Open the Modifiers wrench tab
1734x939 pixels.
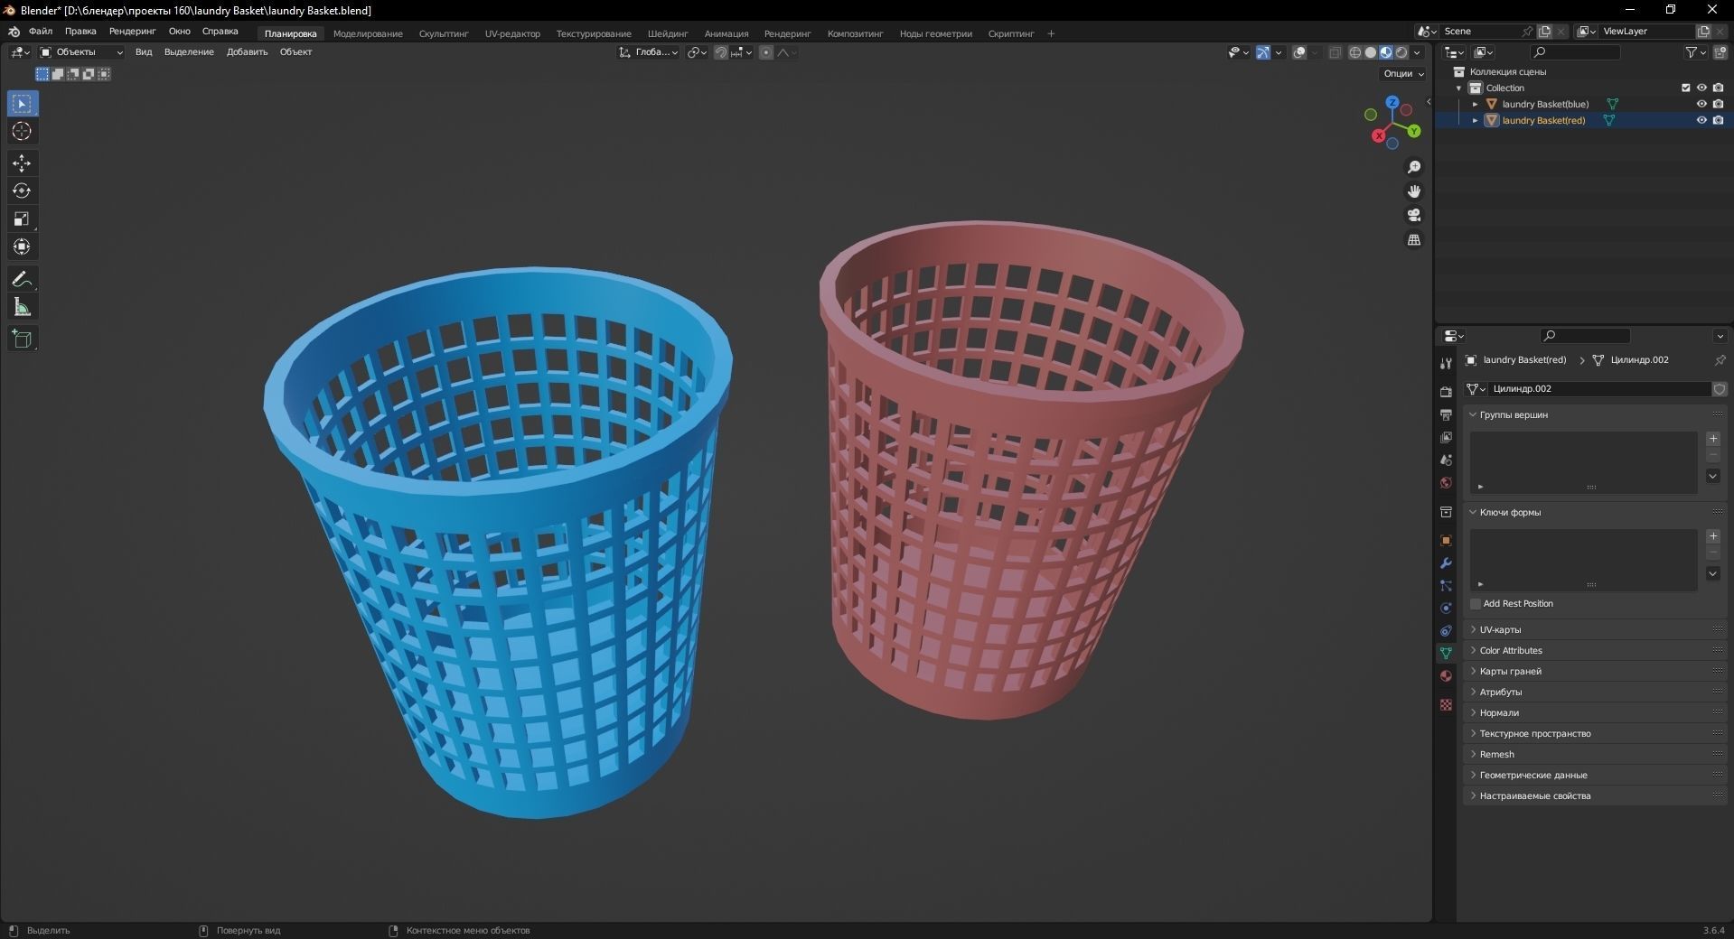(x=1446, y=563)
